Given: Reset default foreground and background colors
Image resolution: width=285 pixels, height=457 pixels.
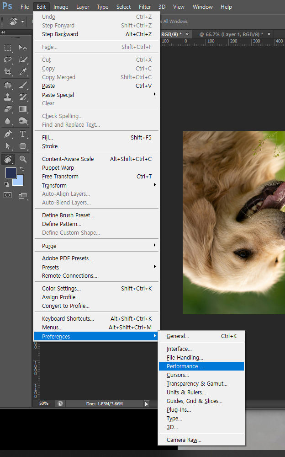Looking at the screenshot, I should [7, 184].
